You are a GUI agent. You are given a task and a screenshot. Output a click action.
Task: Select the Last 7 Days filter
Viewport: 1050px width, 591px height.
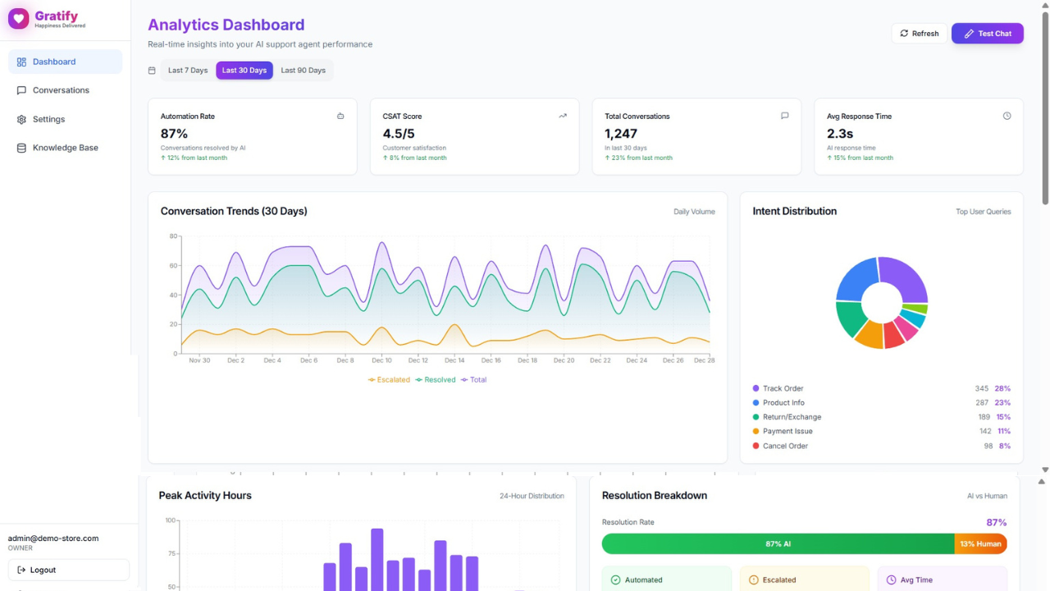187,71
